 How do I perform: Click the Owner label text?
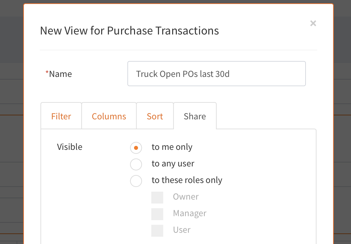(x=186, y=197)
